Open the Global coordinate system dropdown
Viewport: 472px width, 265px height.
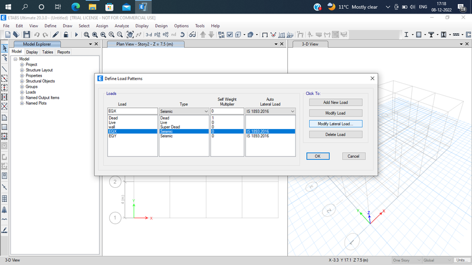(x=437, y=260)
